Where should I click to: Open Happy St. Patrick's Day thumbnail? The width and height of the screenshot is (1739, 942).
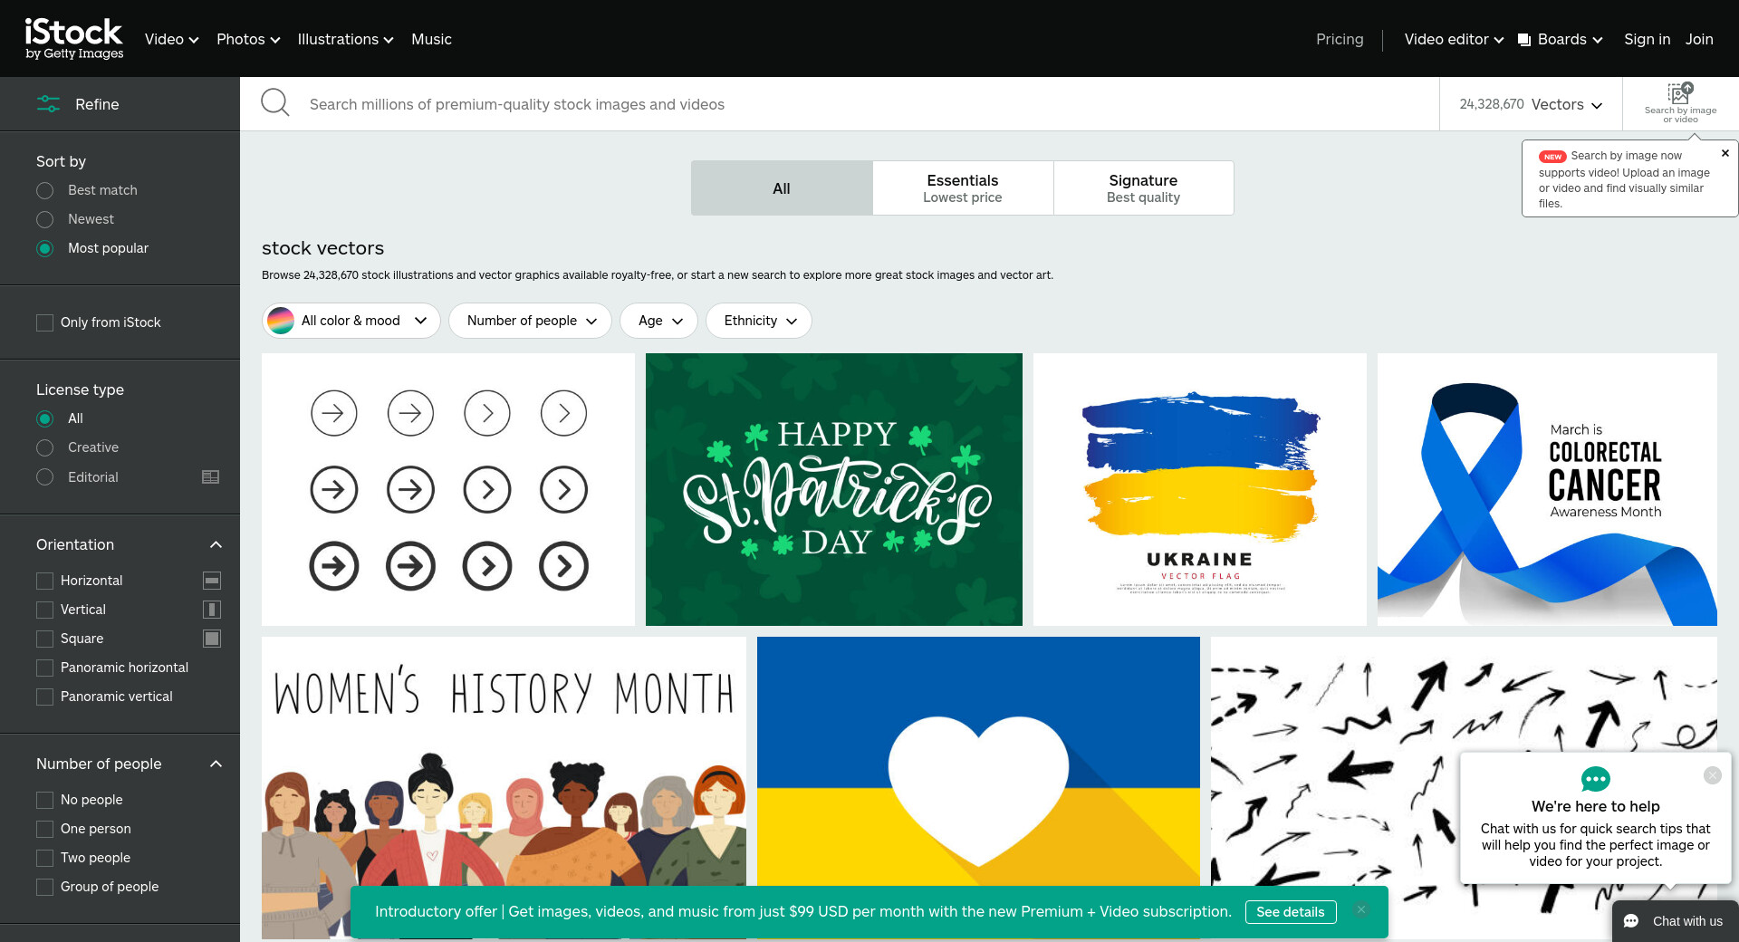(834, 489)
